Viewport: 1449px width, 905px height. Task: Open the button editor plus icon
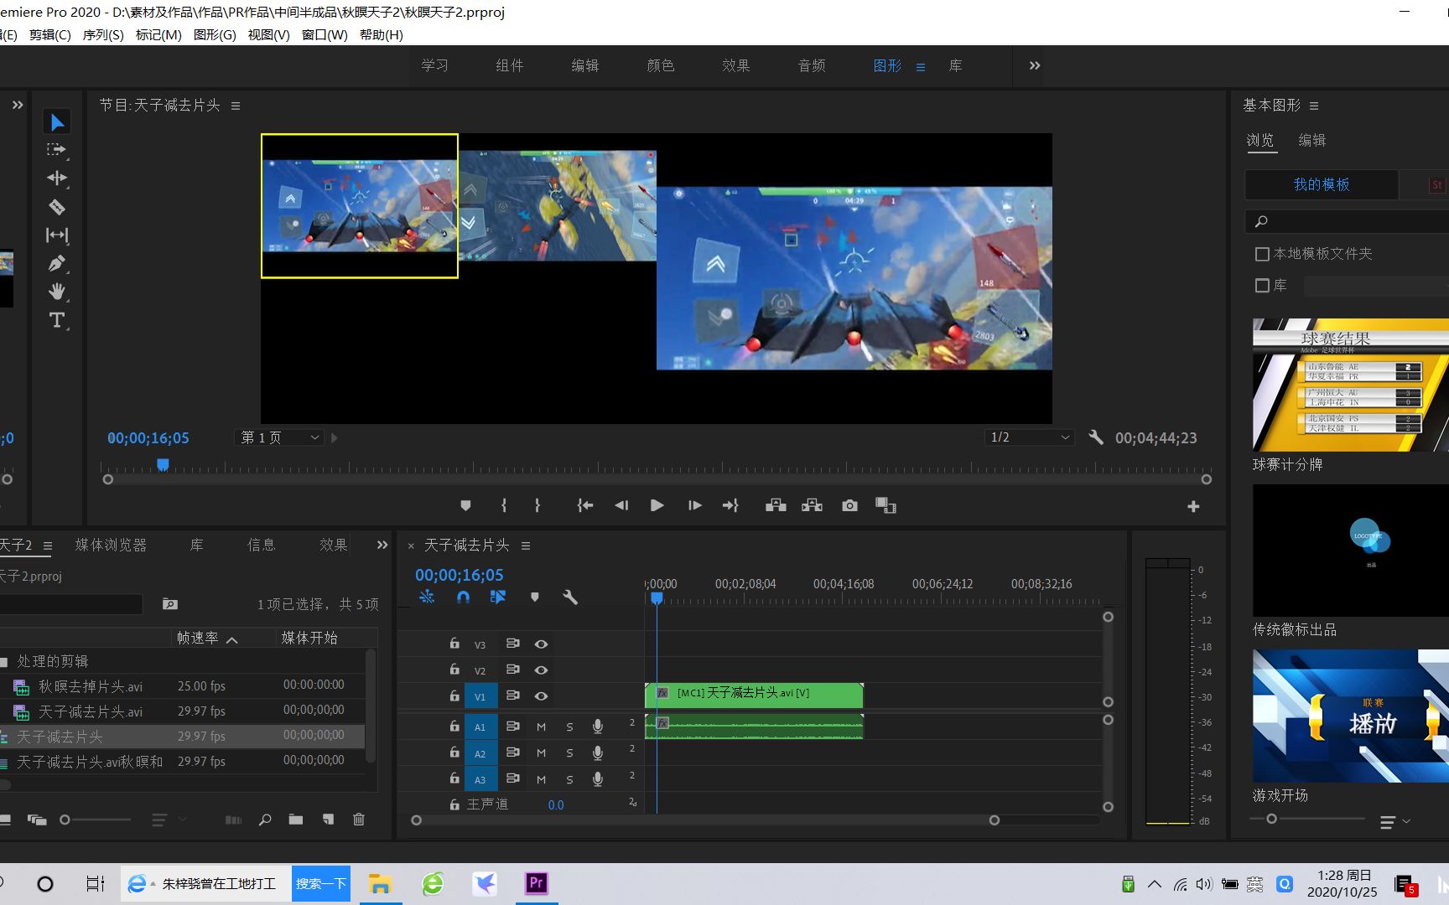(1193, 506)
